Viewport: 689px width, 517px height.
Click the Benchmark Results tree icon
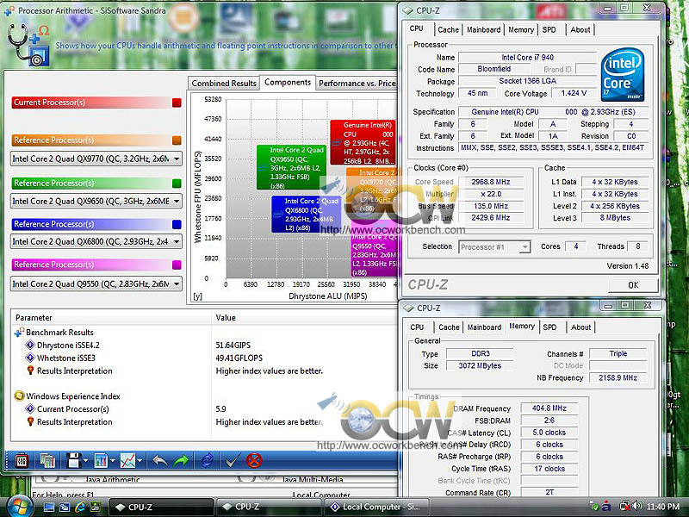[19, 333]
